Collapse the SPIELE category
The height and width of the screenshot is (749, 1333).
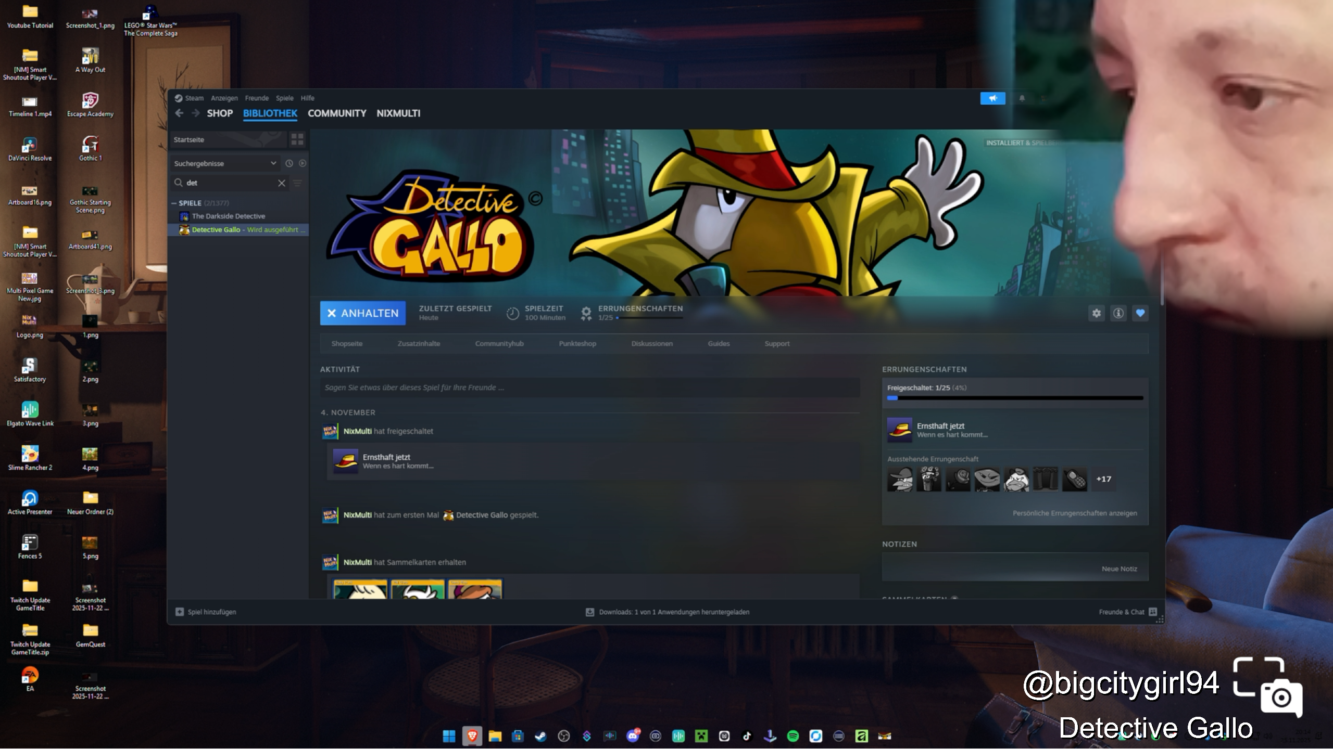click(x=174, y=203)
